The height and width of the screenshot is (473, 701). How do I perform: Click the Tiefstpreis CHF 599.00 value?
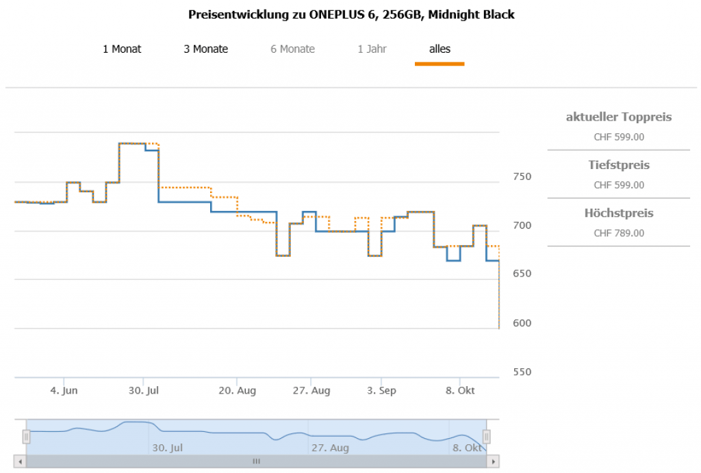[618, 185]
